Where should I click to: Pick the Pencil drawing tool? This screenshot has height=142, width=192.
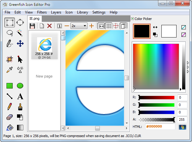coord(10,107)
